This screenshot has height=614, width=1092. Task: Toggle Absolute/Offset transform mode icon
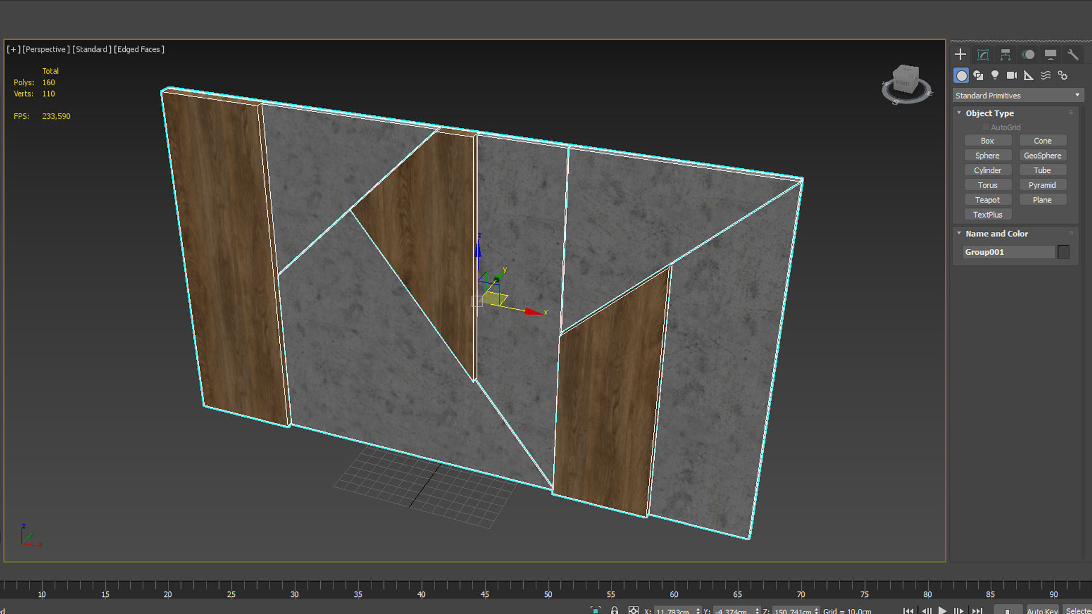tap(633, 611)
